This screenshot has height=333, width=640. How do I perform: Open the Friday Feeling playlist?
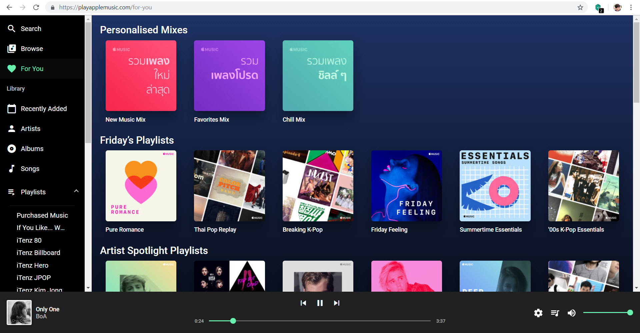click(x=406, y=186)
